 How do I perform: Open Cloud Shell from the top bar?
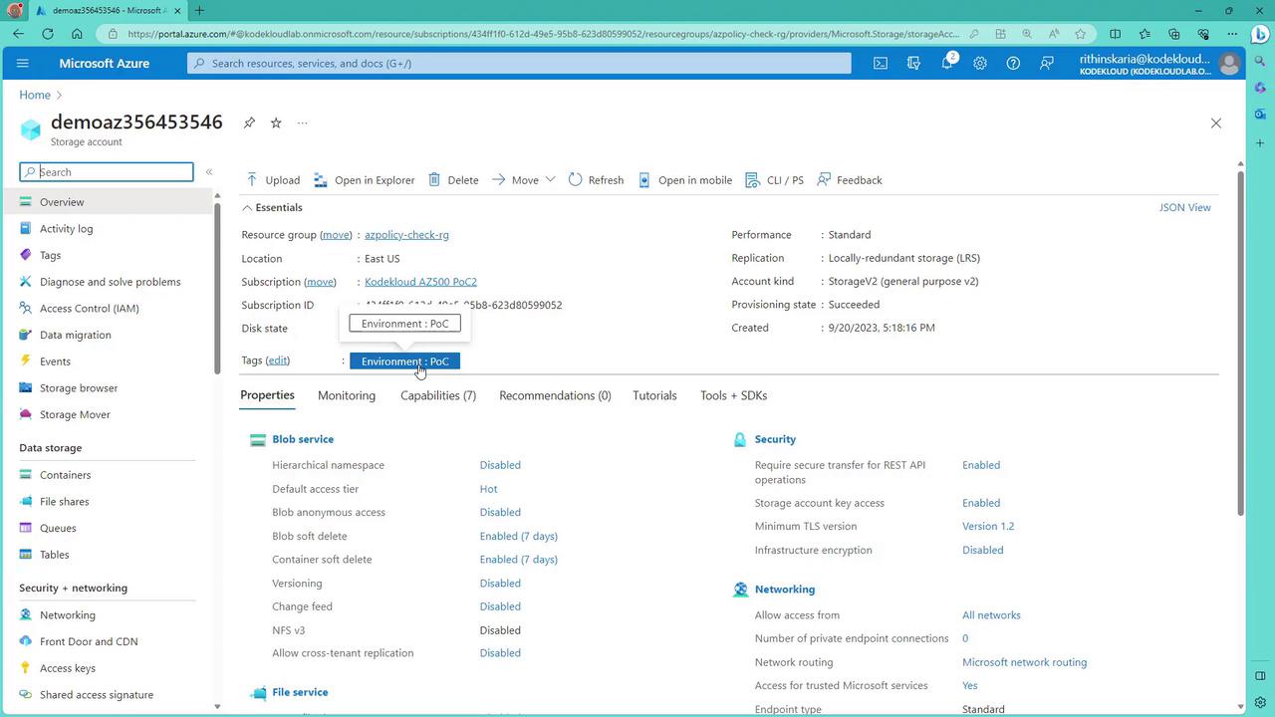881,63
